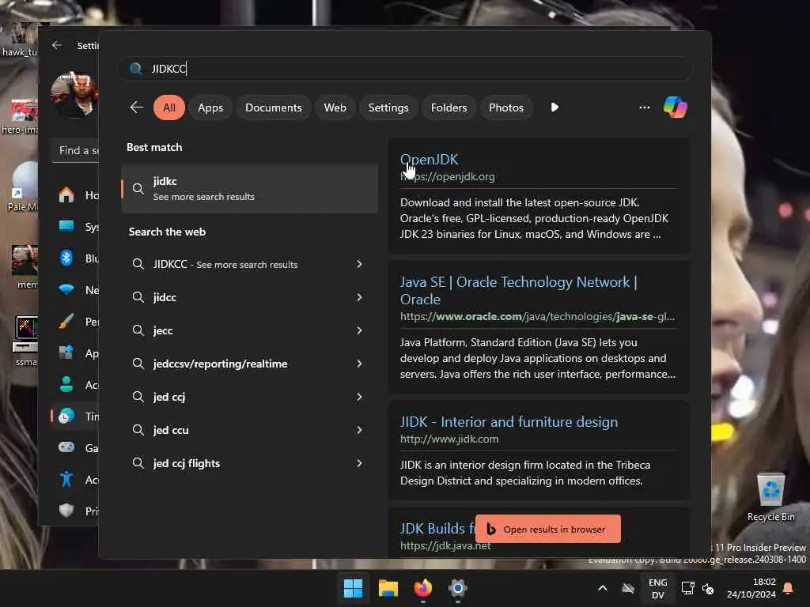The height and width of the screenshot is (607, 810).
Task: Expand the jed ccu suggestion arrow
Action: (360, 430)
